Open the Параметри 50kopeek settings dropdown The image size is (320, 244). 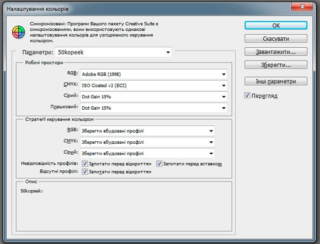[x=114, y=52]
